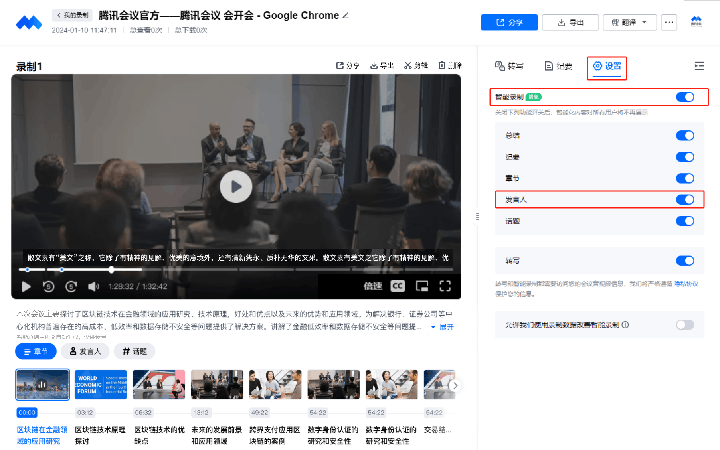The height and width of the screenshot is (450, 720).
Task: Open the 翻译 dropdown
Action: [629, 22]
